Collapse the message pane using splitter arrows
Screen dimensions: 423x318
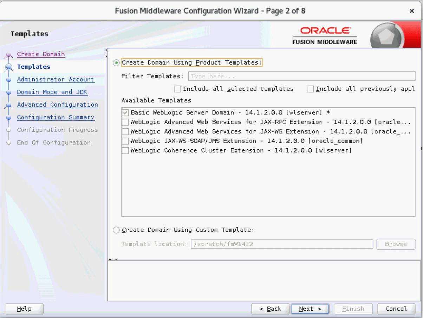pyautogui.click(x=116, y=260)
